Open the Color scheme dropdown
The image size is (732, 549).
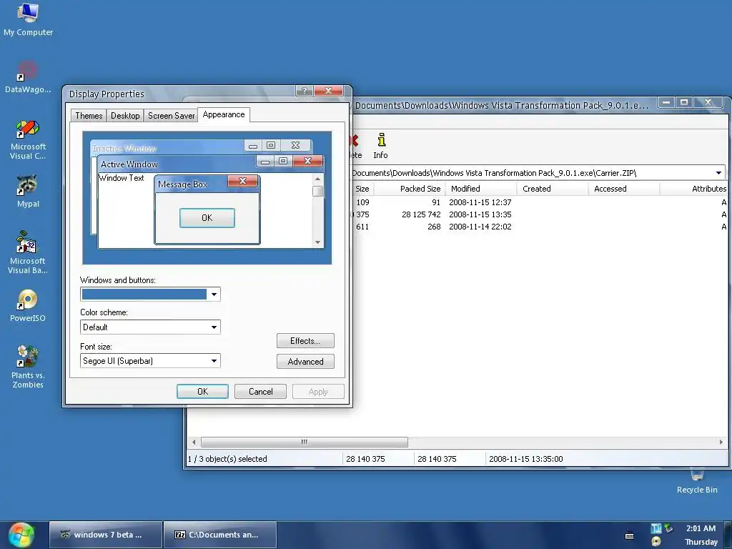[214, 327]
